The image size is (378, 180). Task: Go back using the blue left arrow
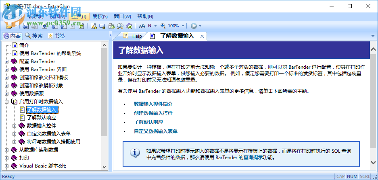(x=25, y=26)
